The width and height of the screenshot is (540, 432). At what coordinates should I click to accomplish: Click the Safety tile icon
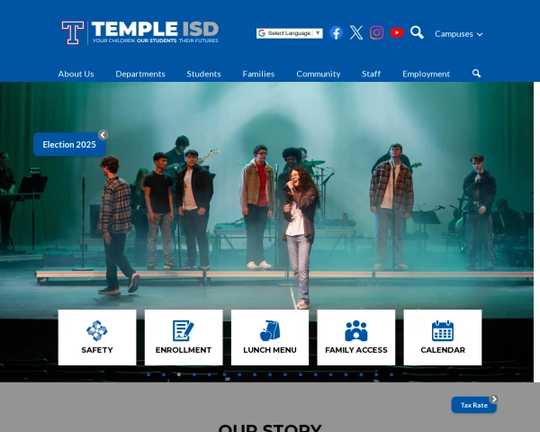97,330
